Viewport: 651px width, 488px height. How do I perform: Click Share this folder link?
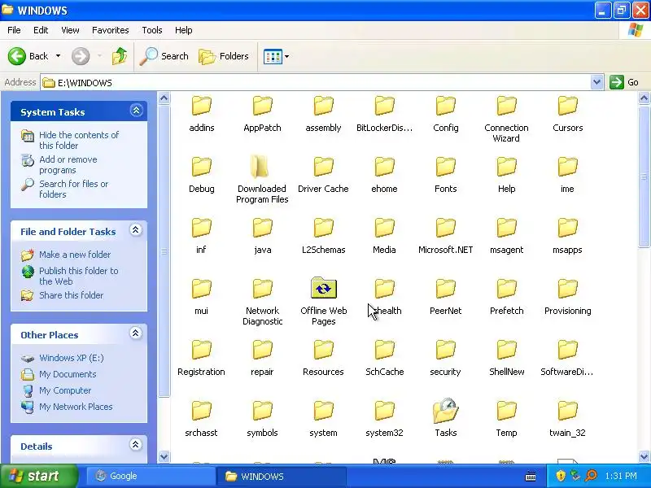(x=71, y=295)
